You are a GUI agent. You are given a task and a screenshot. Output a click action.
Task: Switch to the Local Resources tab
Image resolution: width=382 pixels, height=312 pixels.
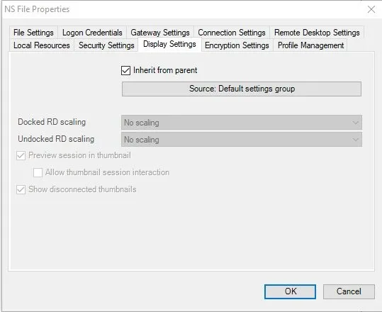click(x=41, y=45)
